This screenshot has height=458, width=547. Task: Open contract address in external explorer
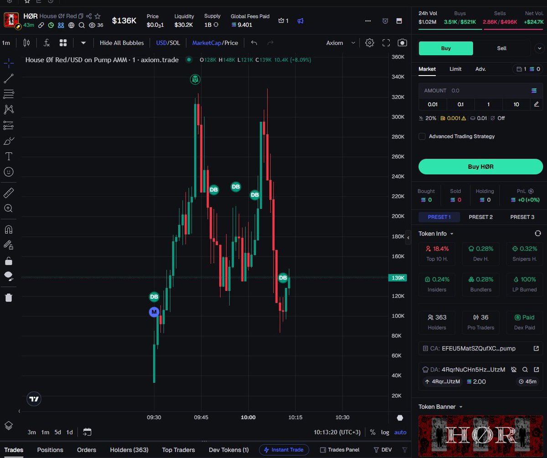537,348
